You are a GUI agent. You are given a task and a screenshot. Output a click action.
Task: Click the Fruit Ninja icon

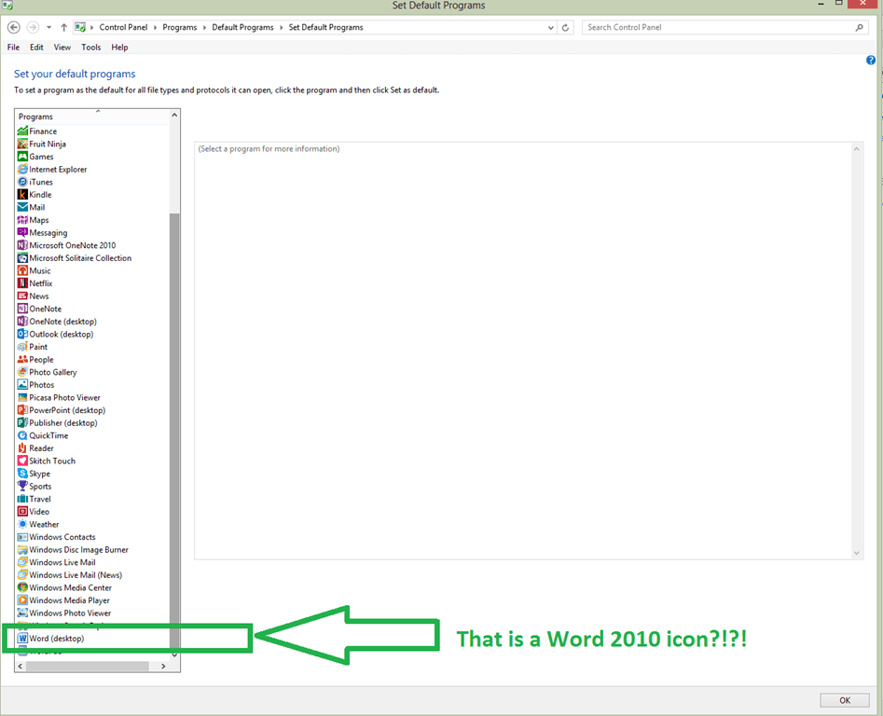point(22,145)
